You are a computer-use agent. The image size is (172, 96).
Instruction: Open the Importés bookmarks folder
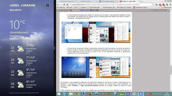pos(83,7)
